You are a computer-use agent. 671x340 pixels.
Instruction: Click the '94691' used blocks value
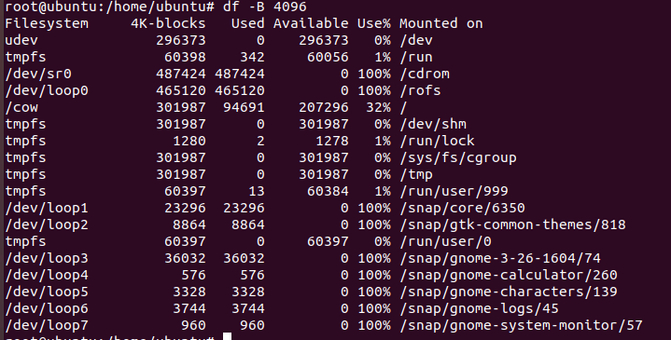coord(244,107)
